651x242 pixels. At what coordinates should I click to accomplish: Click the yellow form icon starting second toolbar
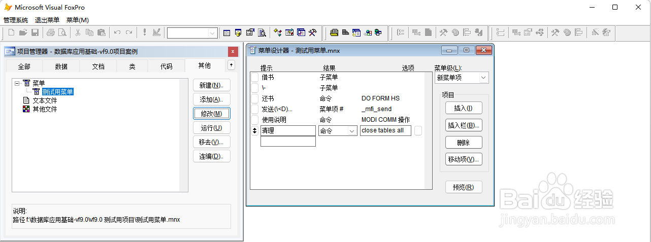tap(334, 32)
